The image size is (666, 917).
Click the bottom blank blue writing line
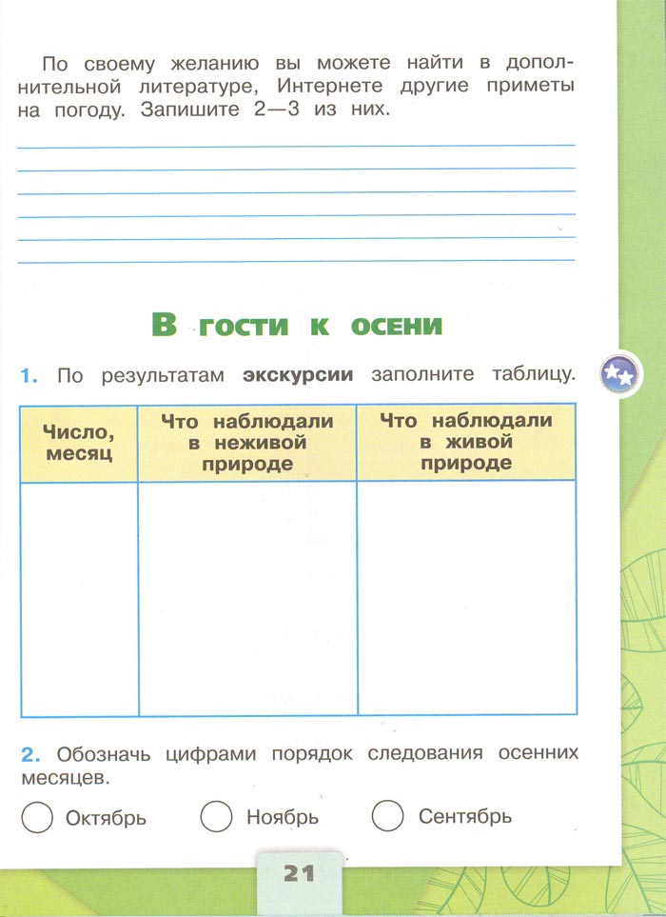coord(297,259)
